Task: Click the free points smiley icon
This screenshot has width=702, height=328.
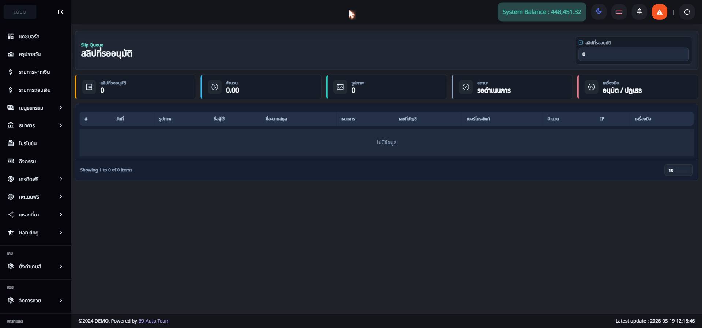Action: tap(11, 197)
